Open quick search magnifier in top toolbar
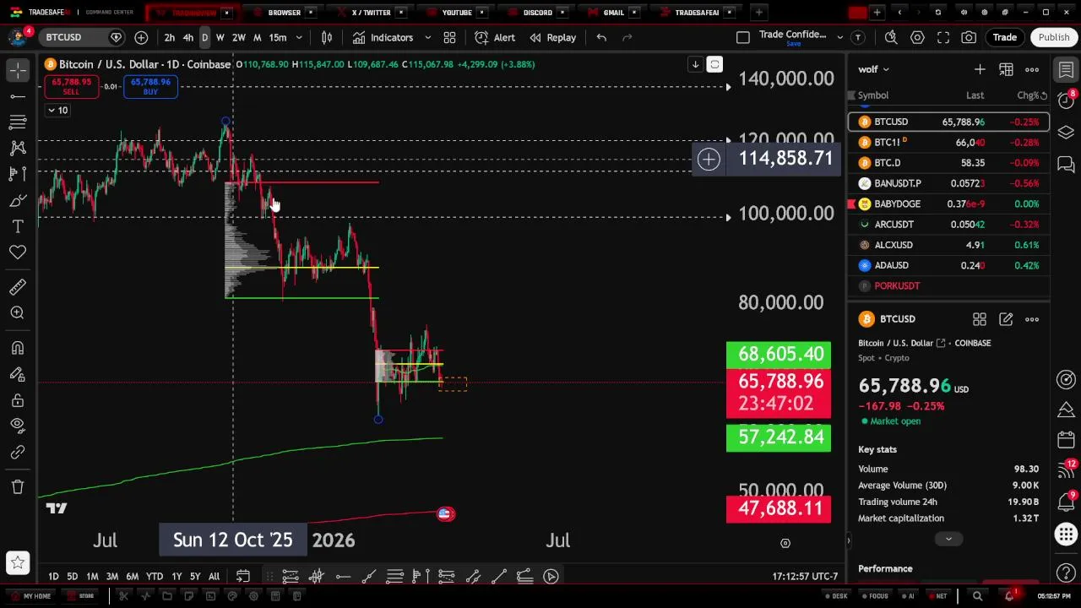The image size is (1081, 608). [x=891, y=37]
